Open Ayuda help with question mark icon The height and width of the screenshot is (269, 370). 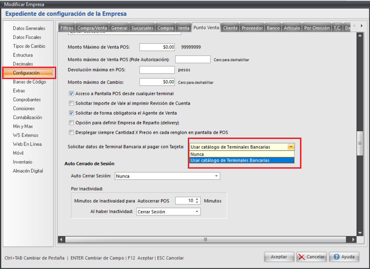(344, 257)
